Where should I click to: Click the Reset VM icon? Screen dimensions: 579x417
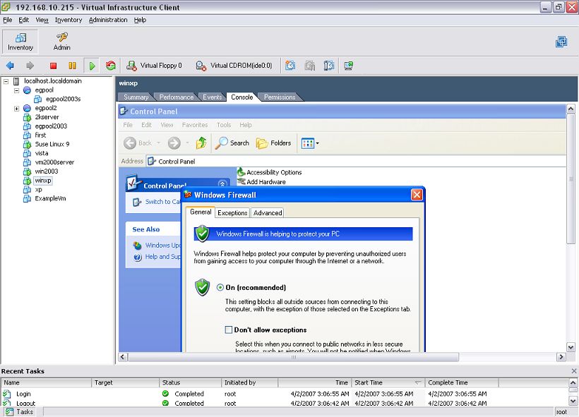(x=110, y=66)
